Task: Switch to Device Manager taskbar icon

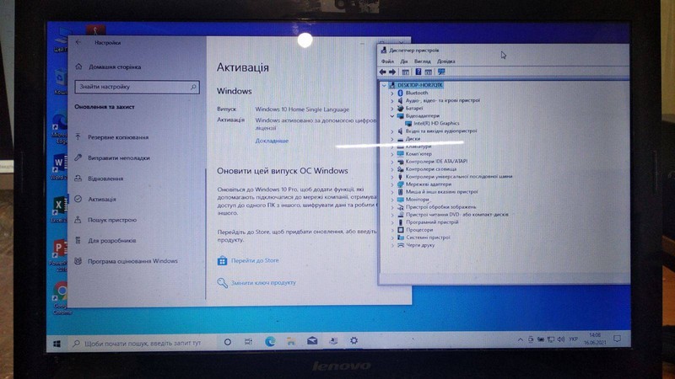Action: click(333, 341)
